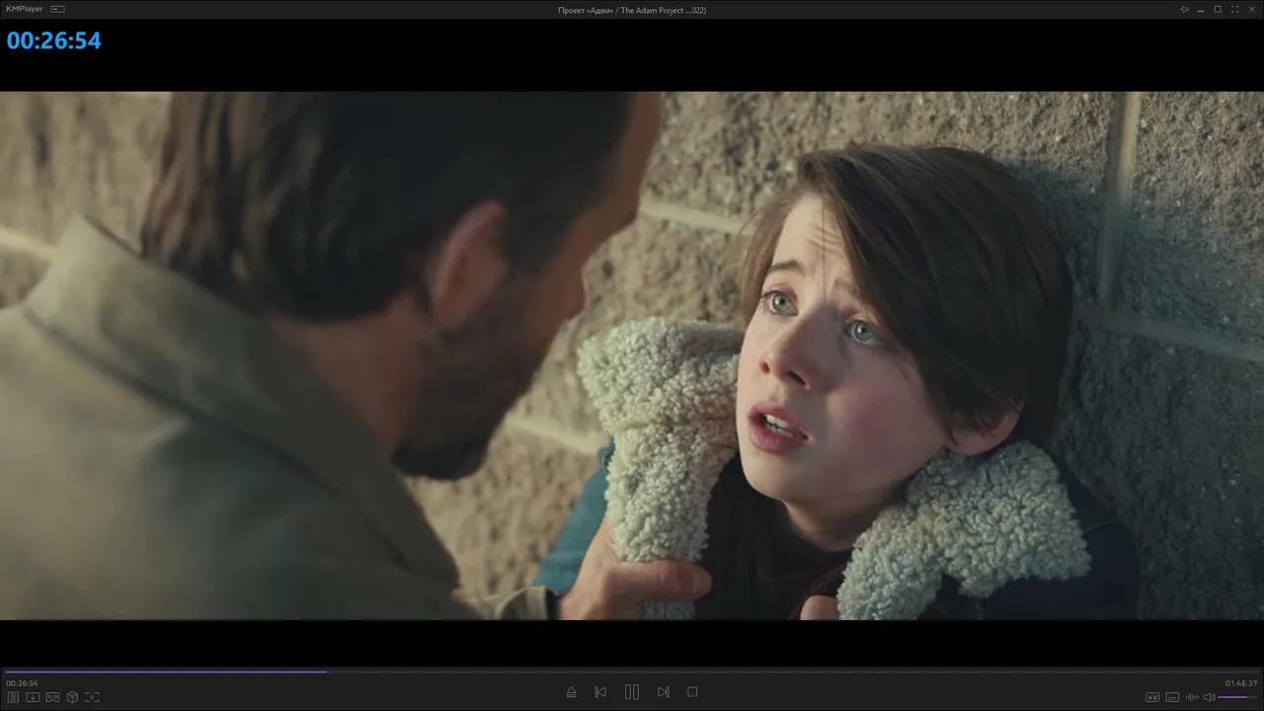Click the eject/open file button
Viewport: 1264px width, 711px height.
tap(571, 692)
